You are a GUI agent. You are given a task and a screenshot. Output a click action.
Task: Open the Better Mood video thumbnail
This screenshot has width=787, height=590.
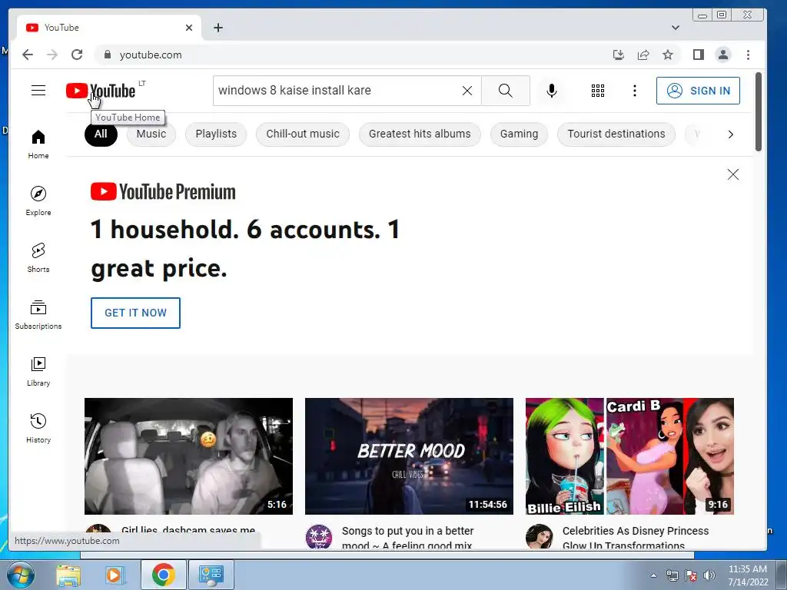point(409,456)
